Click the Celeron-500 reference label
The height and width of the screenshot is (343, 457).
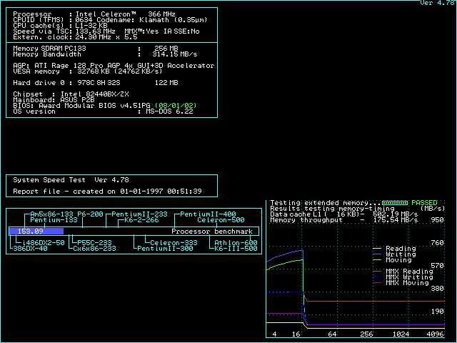pyautogui.click(x=221, y=220)
